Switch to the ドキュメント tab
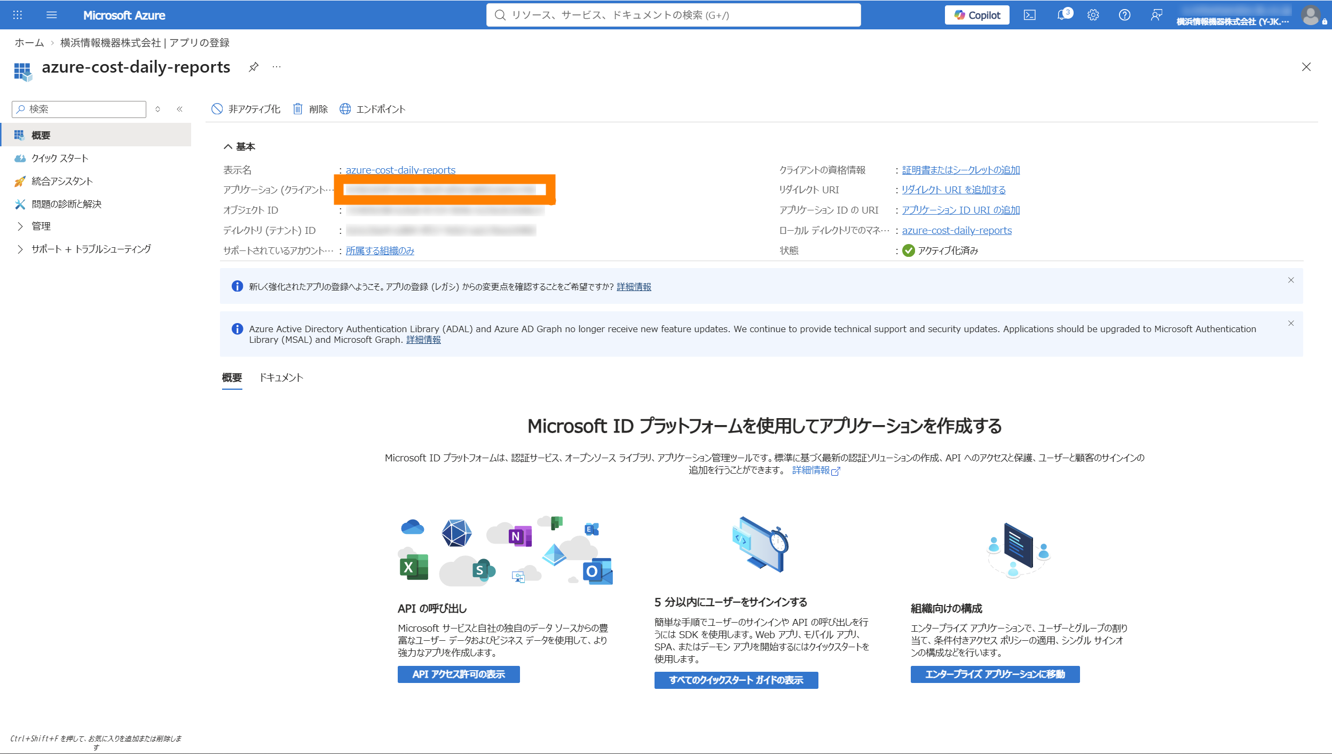Image resolution: width=1332 pixels, height=754 pixels. pyautogui.click(x=281, y=378)
